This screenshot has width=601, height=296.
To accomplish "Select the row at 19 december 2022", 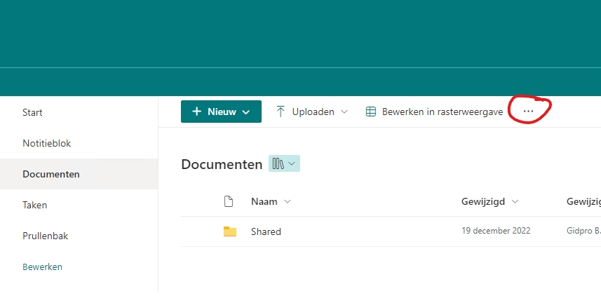I will coord(496,231).
